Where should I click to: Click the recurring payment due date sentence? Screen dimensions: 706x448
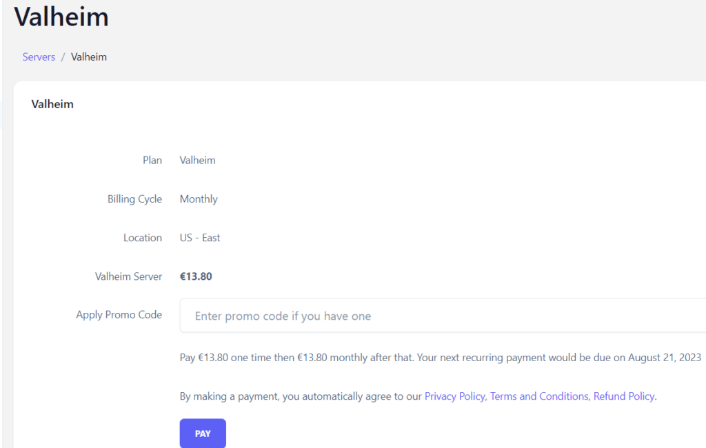(x=440, y=358)
